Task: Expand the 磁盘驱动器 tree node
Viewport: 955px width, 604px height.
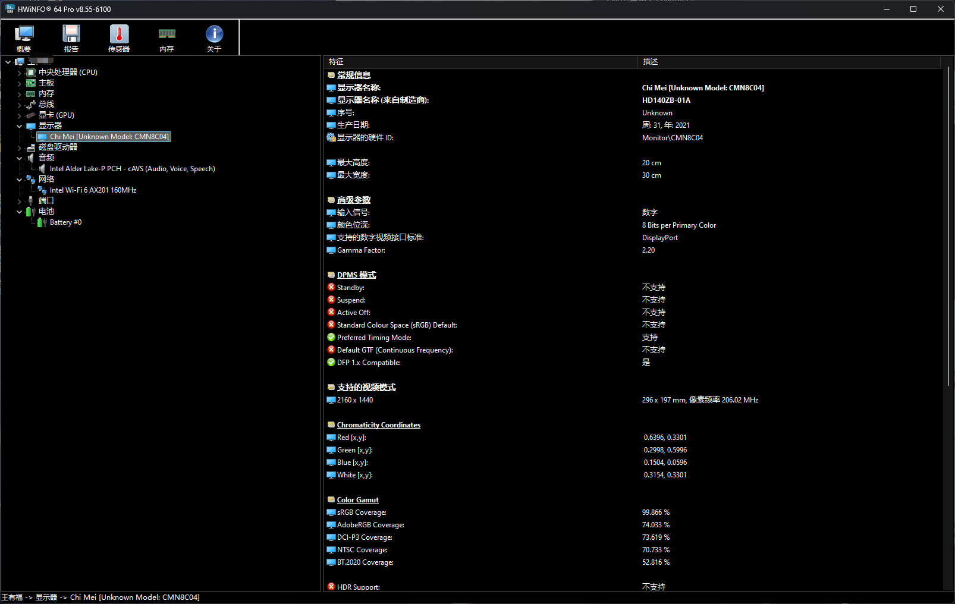Action: pyautogui.click(x=19, y=148)
